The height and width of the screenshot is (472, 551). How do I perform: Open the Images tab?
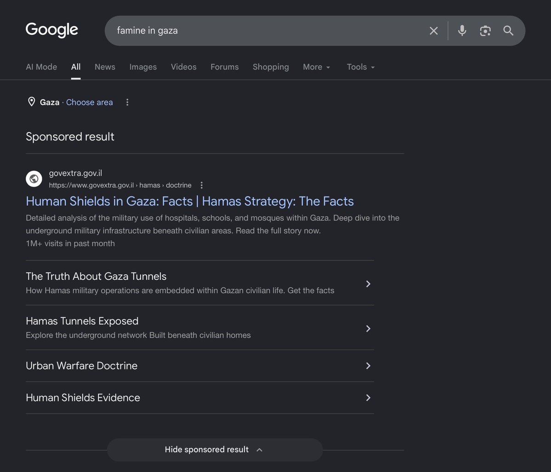(143, 67)
